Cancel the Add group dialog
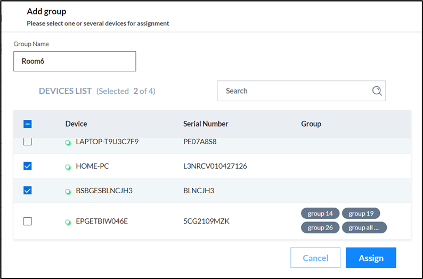This screenshot has height=279, width=423. pos(315,258)
